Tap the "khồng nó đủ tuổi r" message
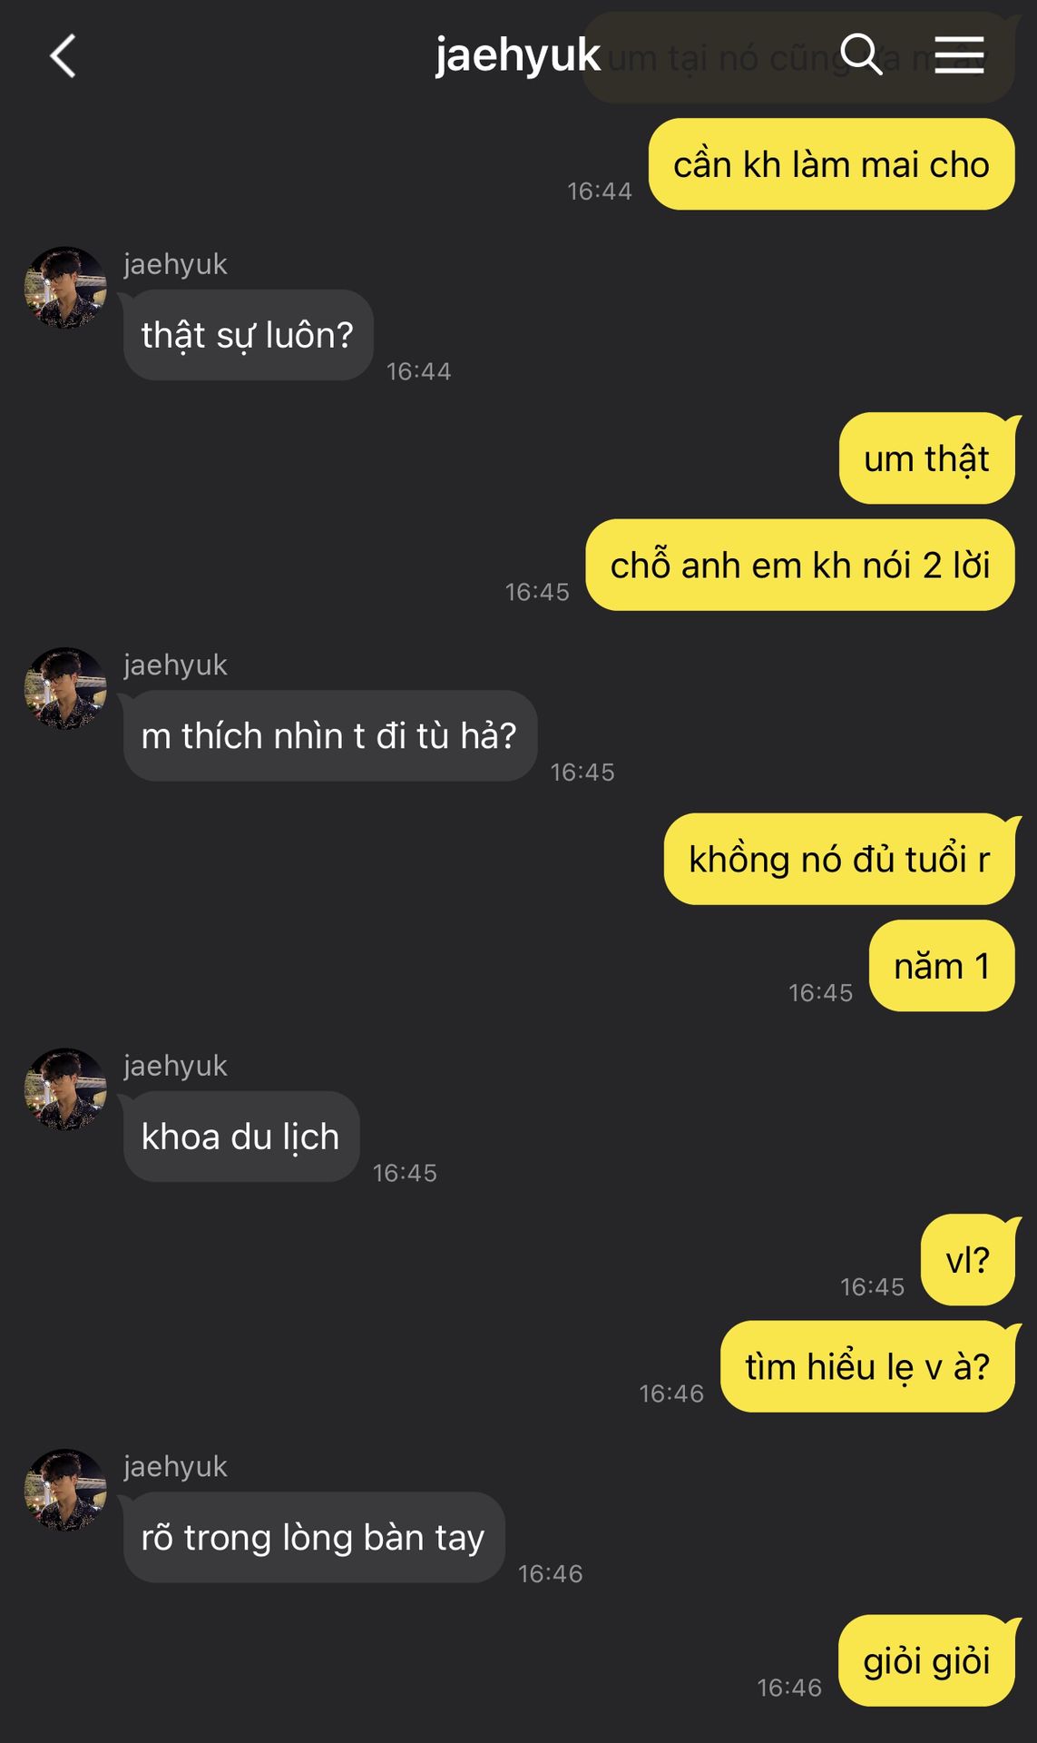This screenshot has height=1743, width=1037. 839,859
